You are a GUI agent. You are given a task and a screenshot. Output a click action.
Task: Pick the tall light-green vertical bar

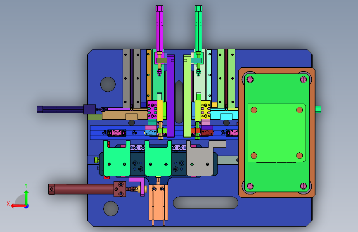click(187, 96)
